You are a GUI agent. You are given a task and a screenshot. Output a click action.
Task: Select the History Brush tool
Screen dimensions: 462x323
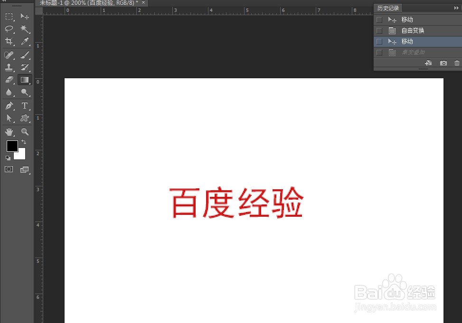click(x=25, y=67)
